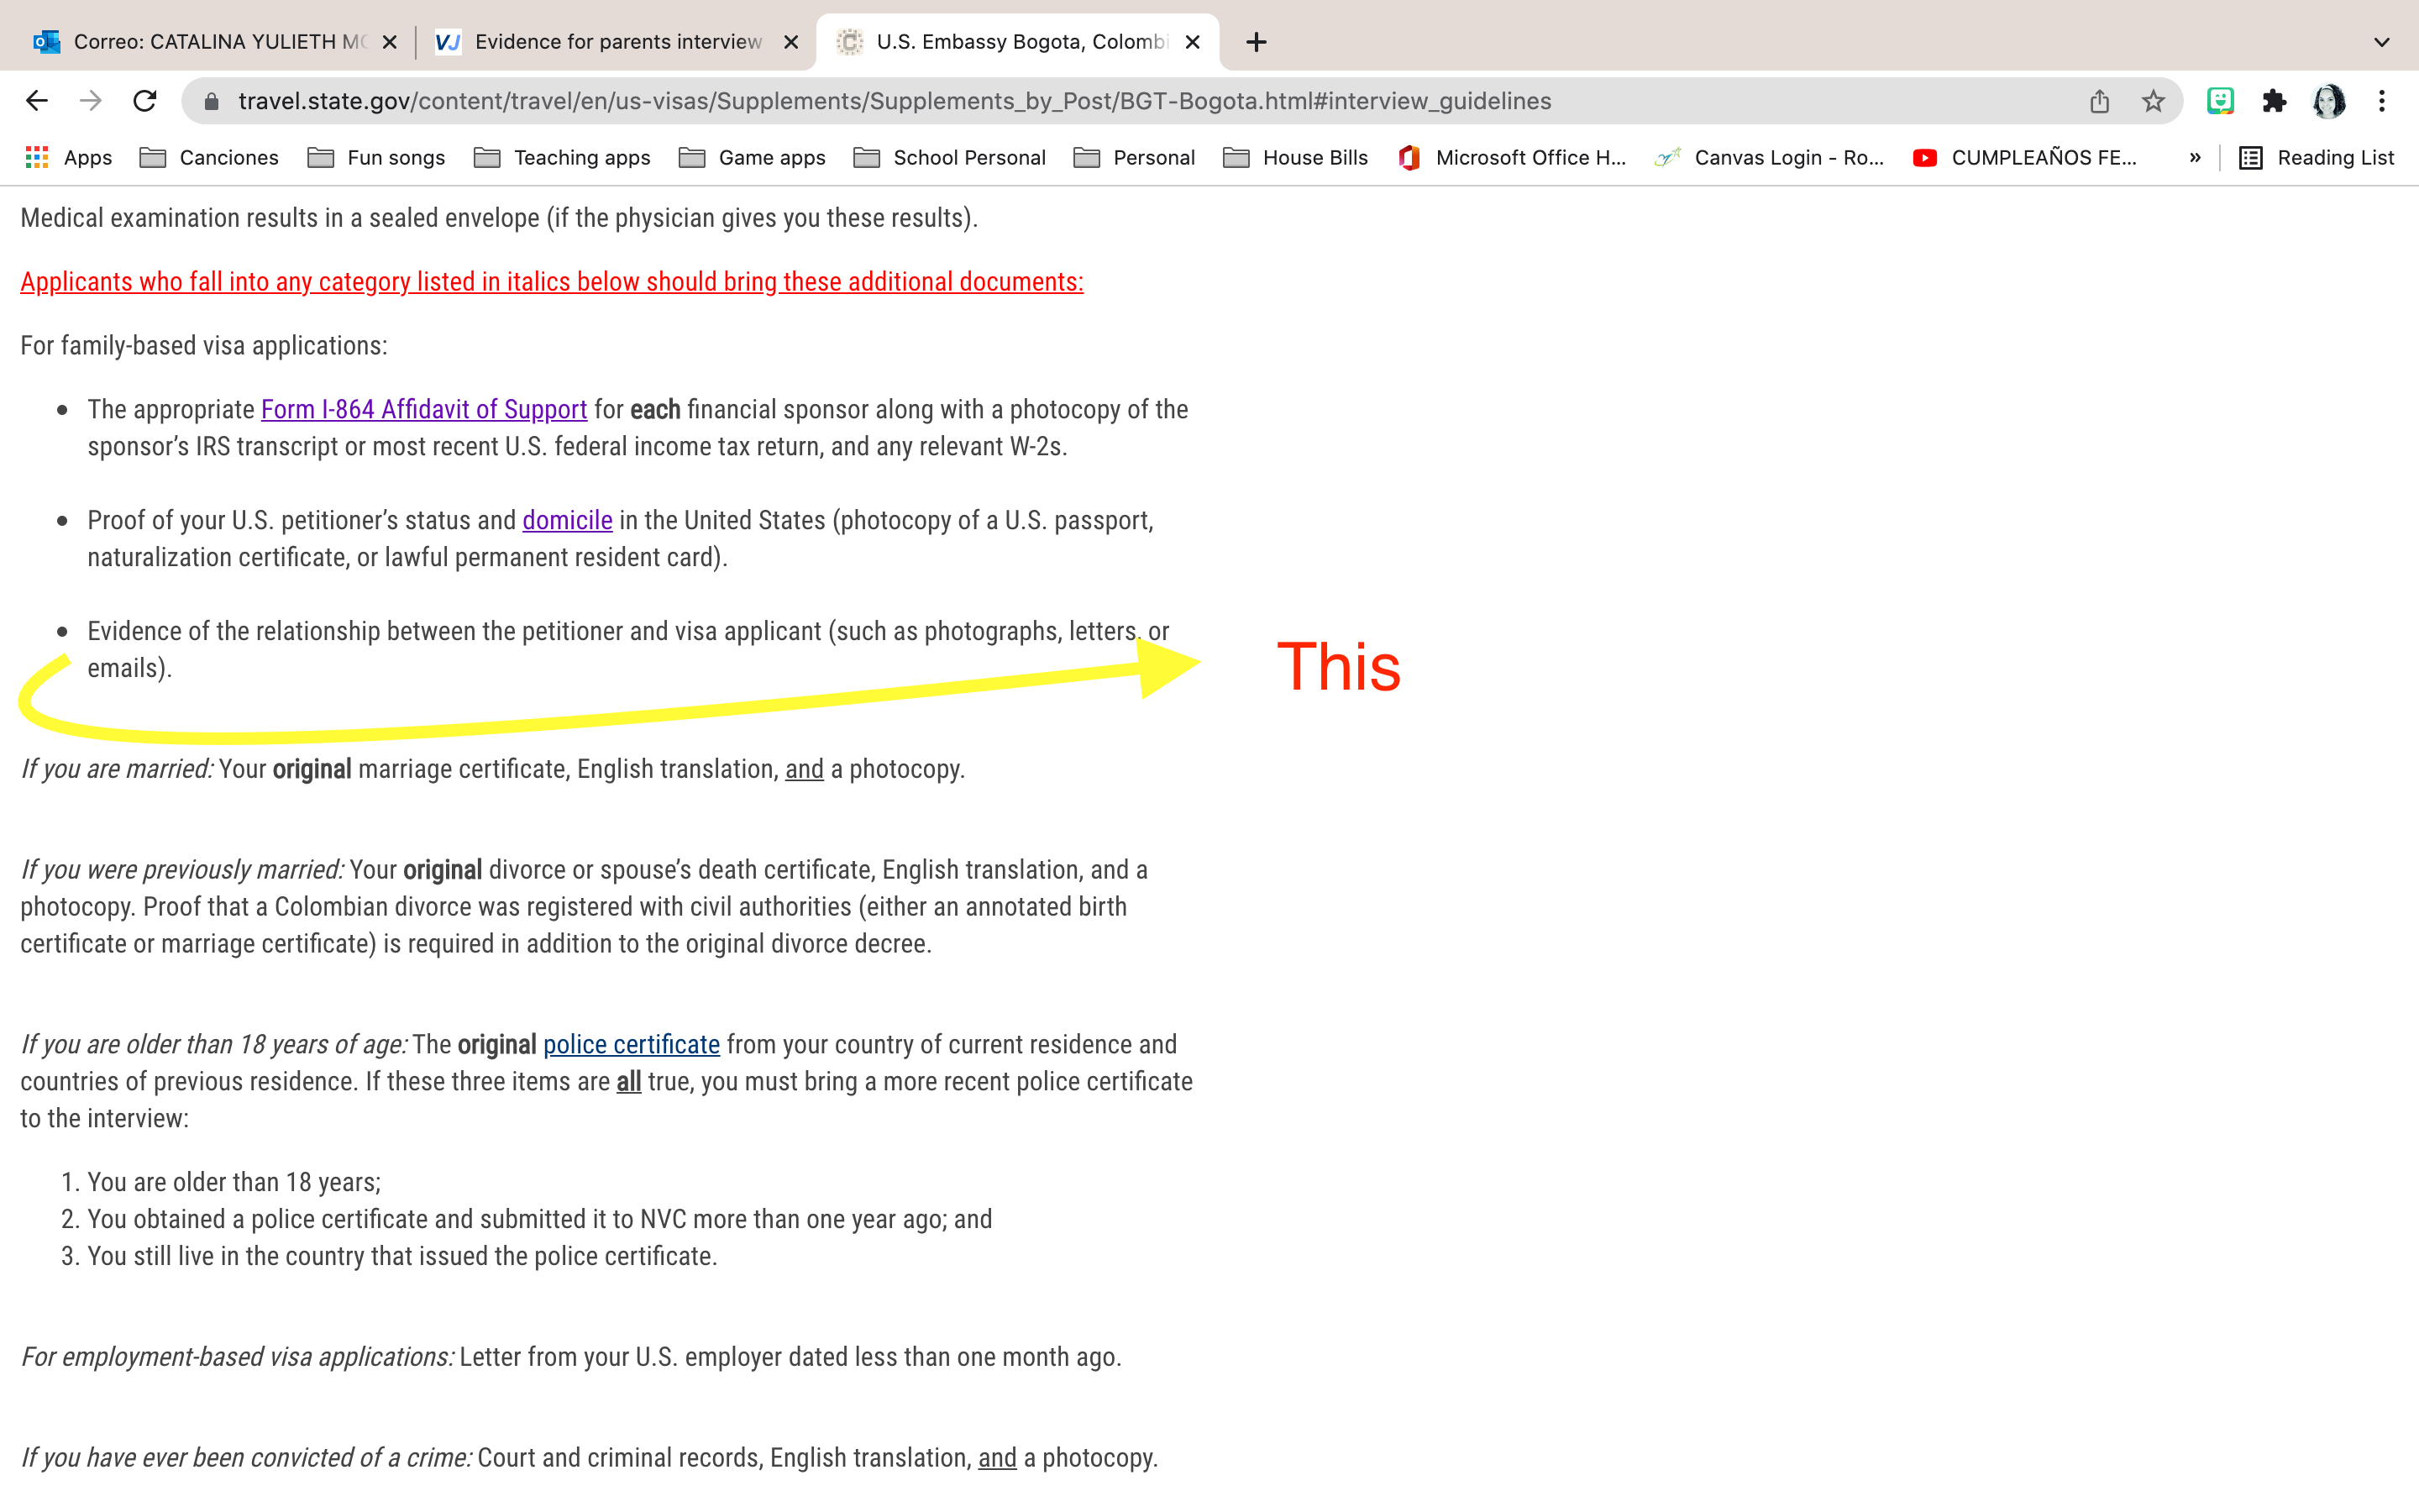Open the Reading List panel

(x=2317, y=157)
